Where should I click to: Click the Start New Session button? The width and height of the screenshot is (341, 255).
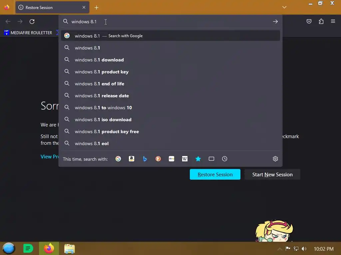[272, 174]
